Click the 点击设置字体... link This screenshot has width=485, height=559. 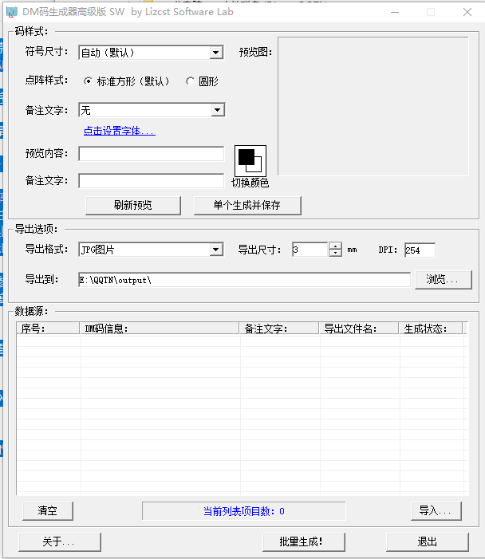[120, 131]
